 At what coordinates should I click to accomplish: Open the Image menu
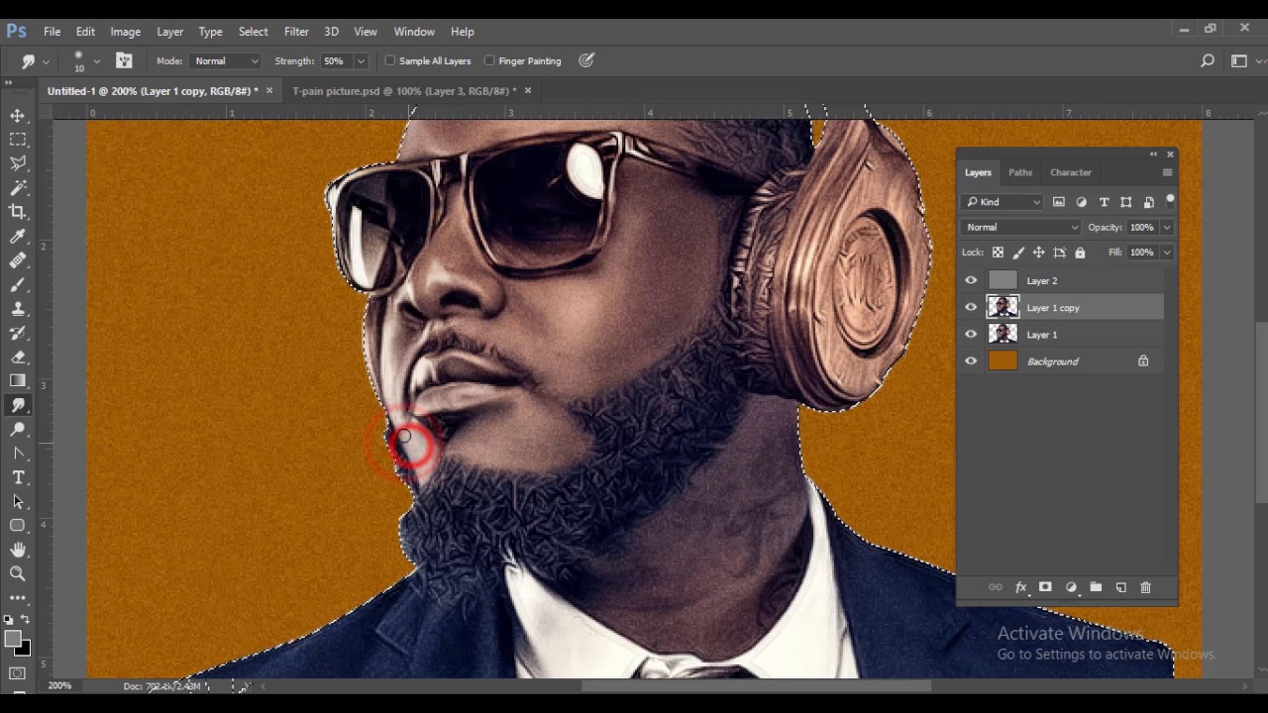pyautogui.click(x=125, y=32)
